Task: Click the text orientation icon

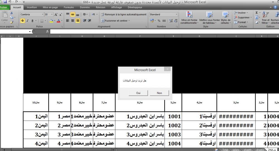Action: (85, 15)
